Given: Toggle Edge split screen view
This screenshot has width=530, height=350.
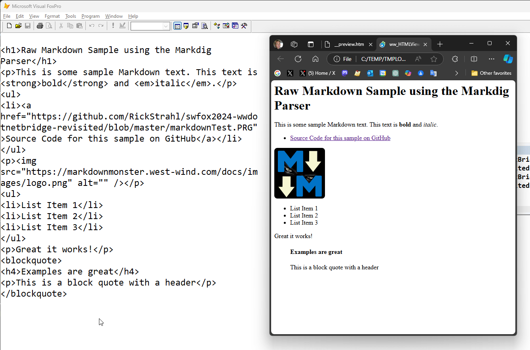Looking at the screenshot, I should tap(474, 59).
